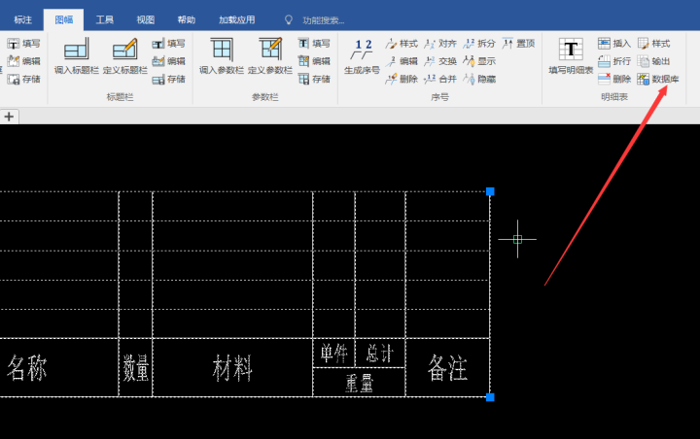Open 样式 in the 明细表 group
The height and width of the screenshot is (439, 700).
click(653, 44)
